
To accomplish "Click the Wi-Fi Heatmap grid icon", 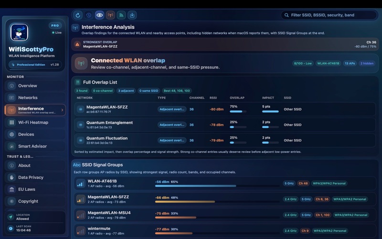I will (x=11, y=122).
